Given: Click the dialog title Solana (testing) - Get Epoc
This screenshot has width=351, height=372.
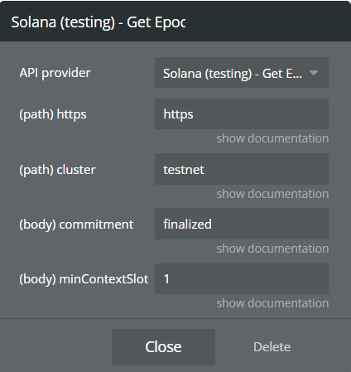Looking at the screenshot, I should [99, 22].
